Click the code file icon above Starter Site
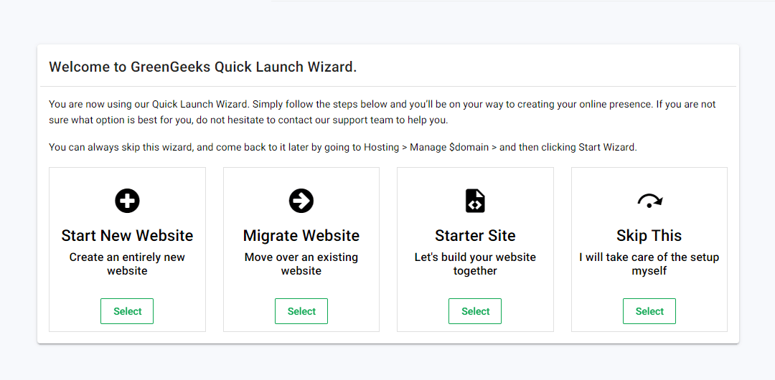Image resolution: width=775 pixels, height=380 pixels. coord(475,201)
